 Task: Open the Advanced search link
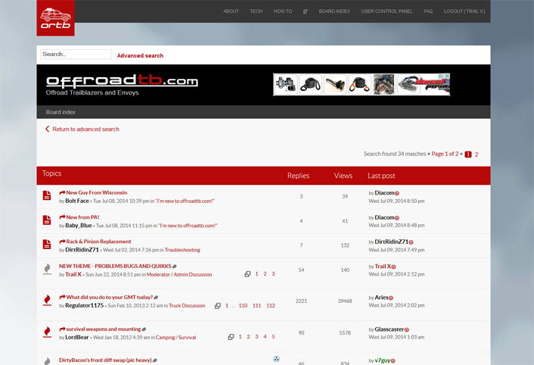pos(140,55)
